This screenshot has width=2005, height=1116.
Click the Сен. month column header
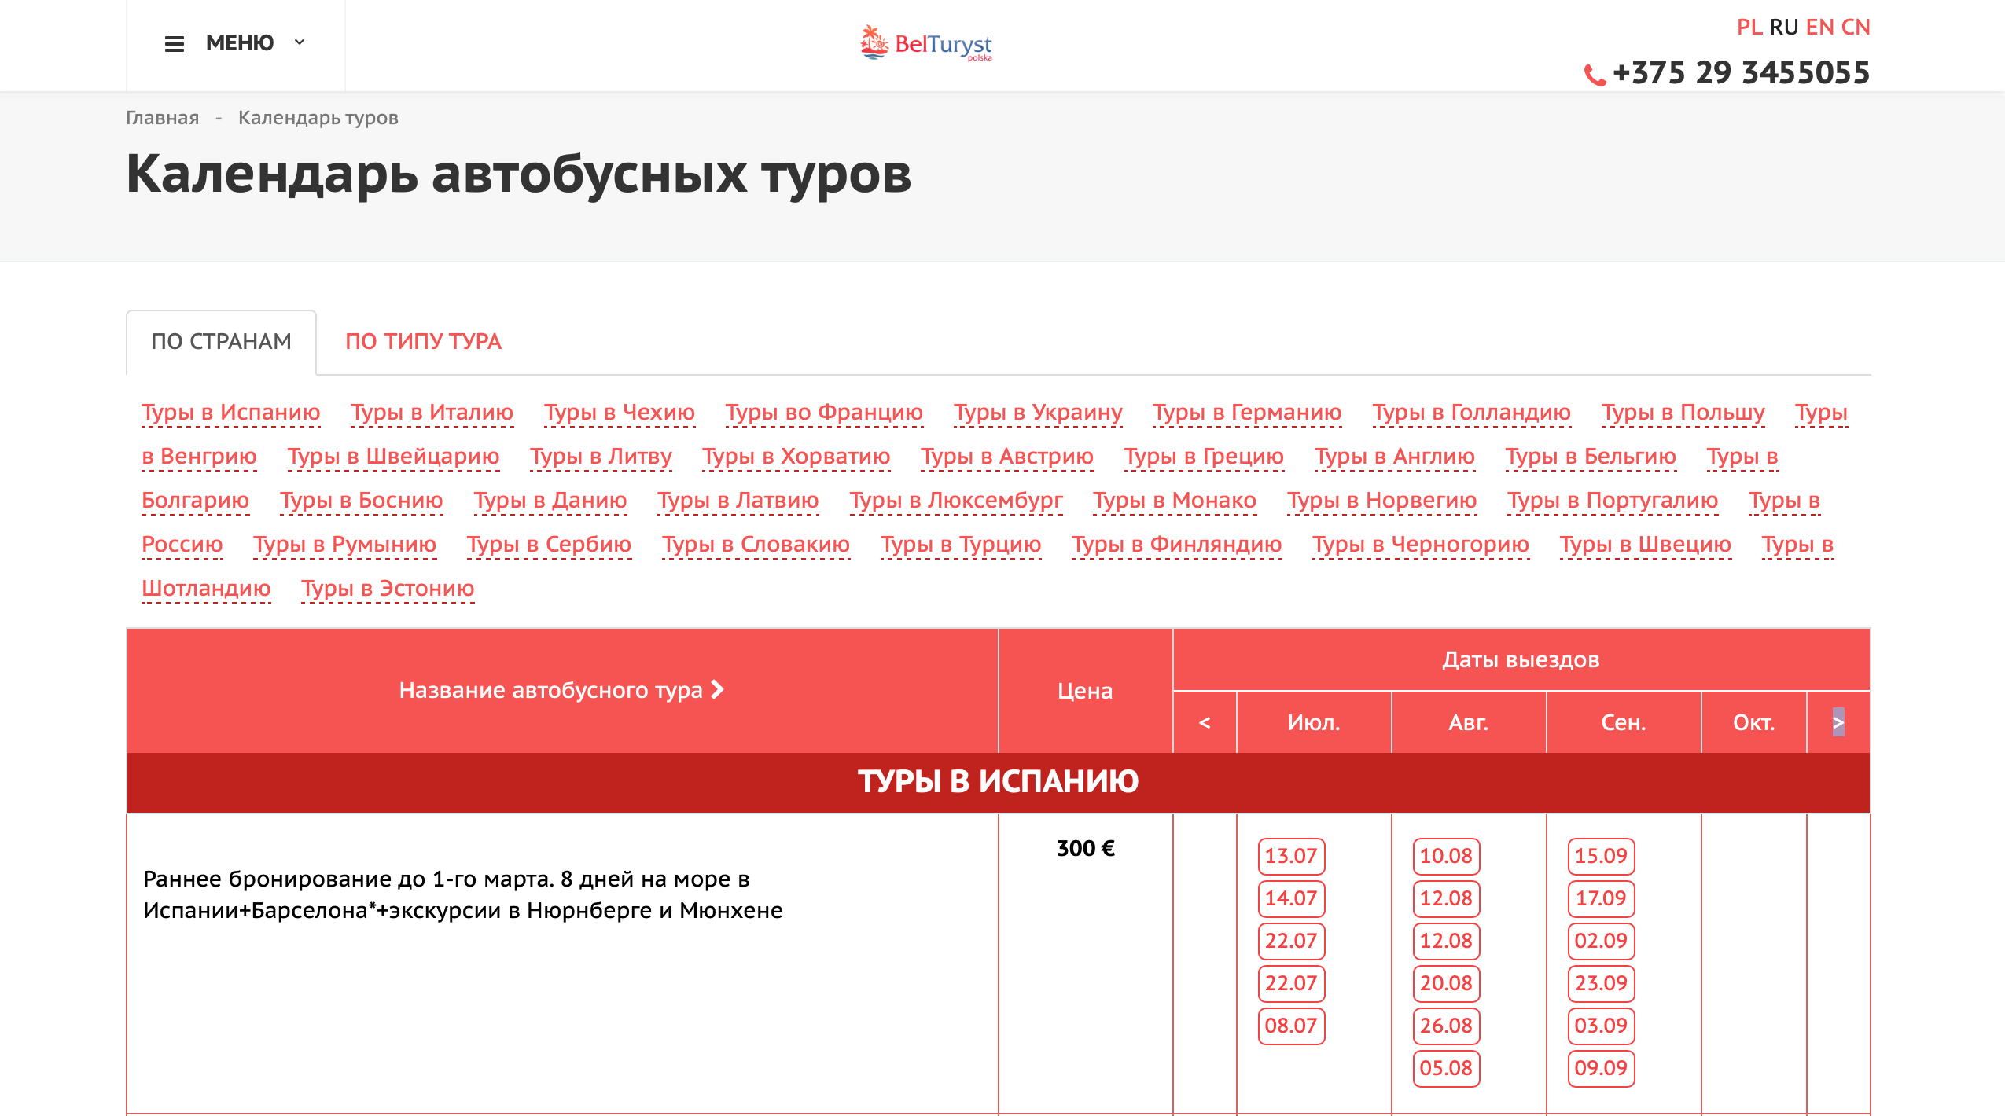point(1624,722)
